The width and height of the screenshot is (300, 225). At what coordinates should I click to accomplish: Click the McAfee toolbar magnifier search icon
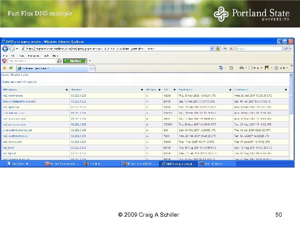59,61
